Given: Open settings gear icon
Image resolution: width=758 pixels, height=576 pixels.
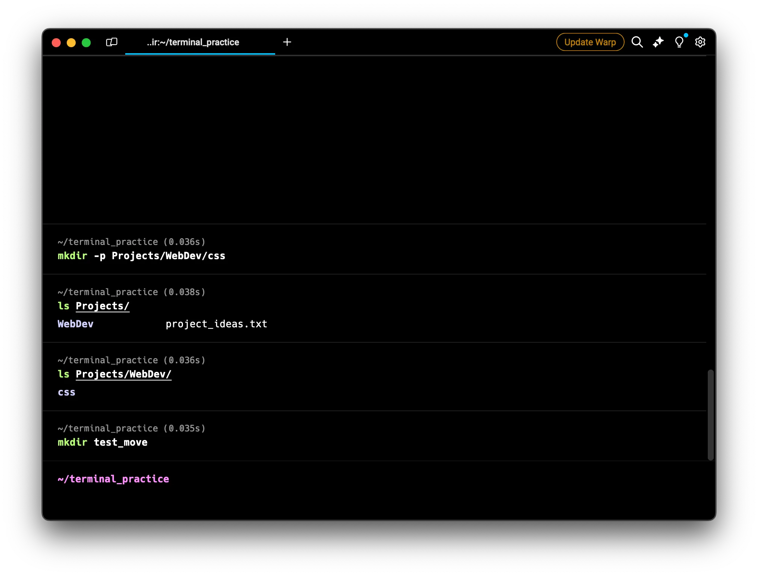Looking at the screenshot, I should point(700,42).
